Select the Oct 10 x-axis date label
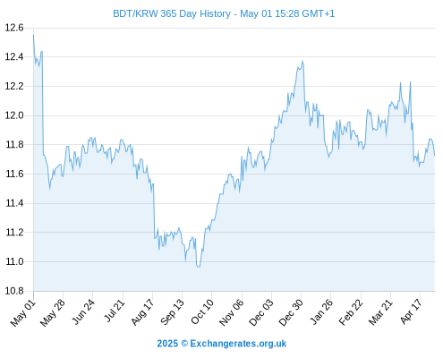The height and width of the screenshot is (358, 443). 202,312
